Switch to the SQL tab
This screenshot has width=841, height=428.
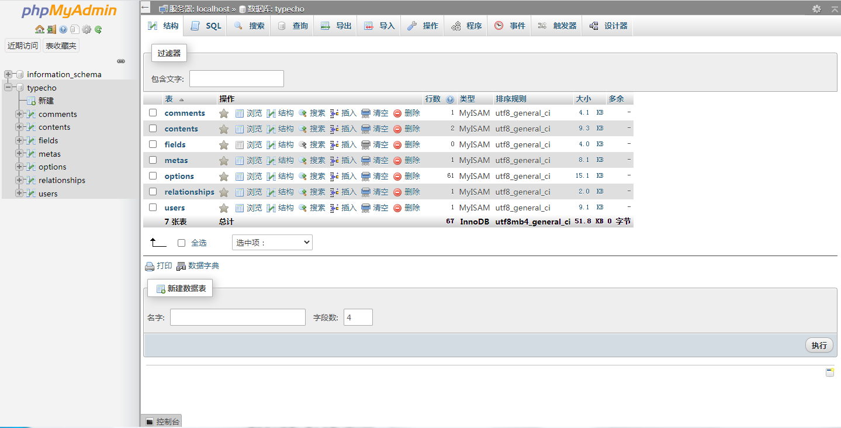tap(206, 26)
